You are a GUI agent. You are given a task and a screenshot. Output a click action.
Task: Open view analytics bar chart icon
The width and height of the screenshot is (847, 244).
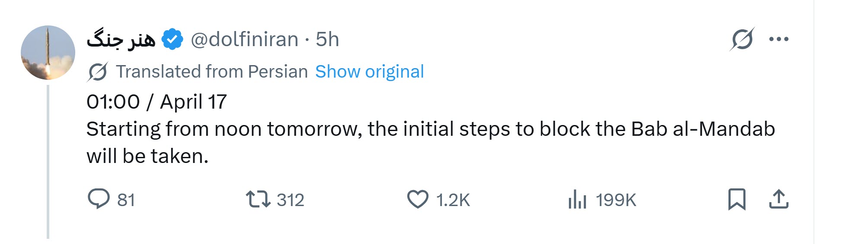(x=577, y=200)
